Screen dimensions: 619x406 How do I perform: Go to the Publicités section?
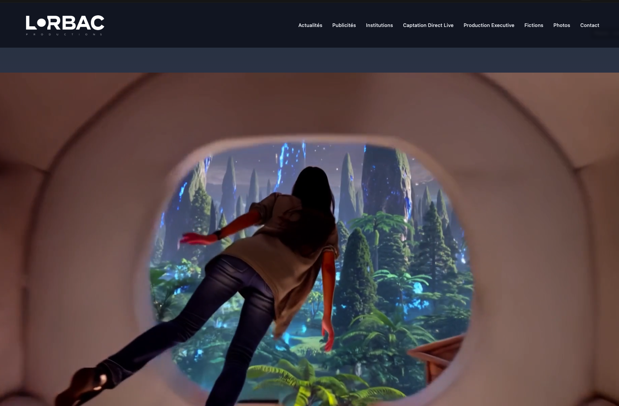click(344, 25)
